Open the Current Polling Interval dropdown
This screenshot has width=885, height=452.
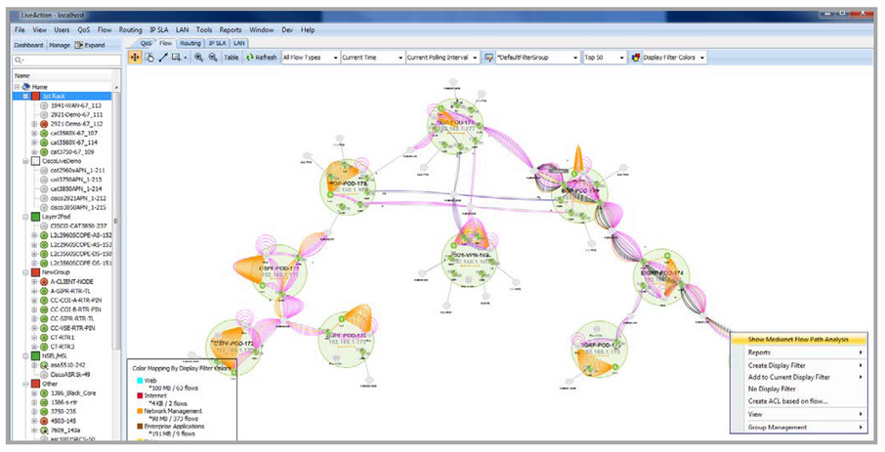[442, 58]
